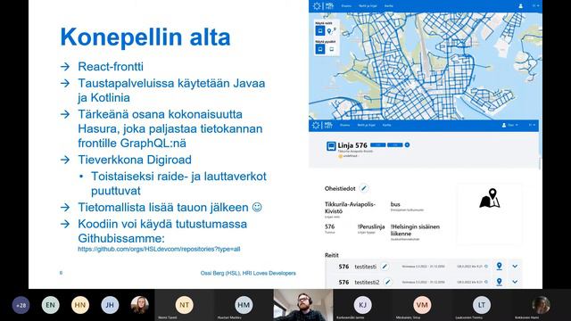
Task: Click the info icon in the testitesti row
Action: coord(486,267)
